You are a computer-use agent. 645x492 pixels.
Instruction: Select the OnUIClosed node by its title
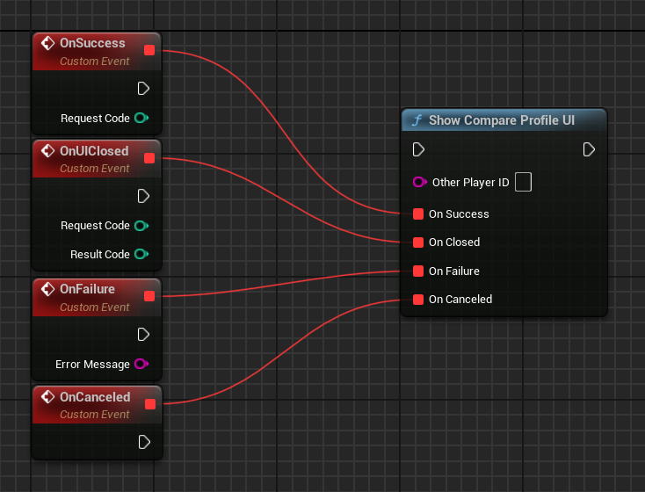[94, 151]
